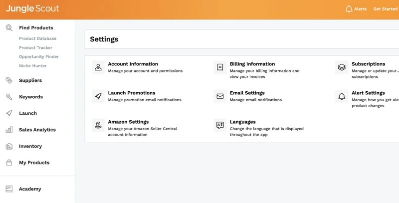Viewport: 399px width, 203px height.
Task: Open Launch Promotions settings
Action: [132, 93]
